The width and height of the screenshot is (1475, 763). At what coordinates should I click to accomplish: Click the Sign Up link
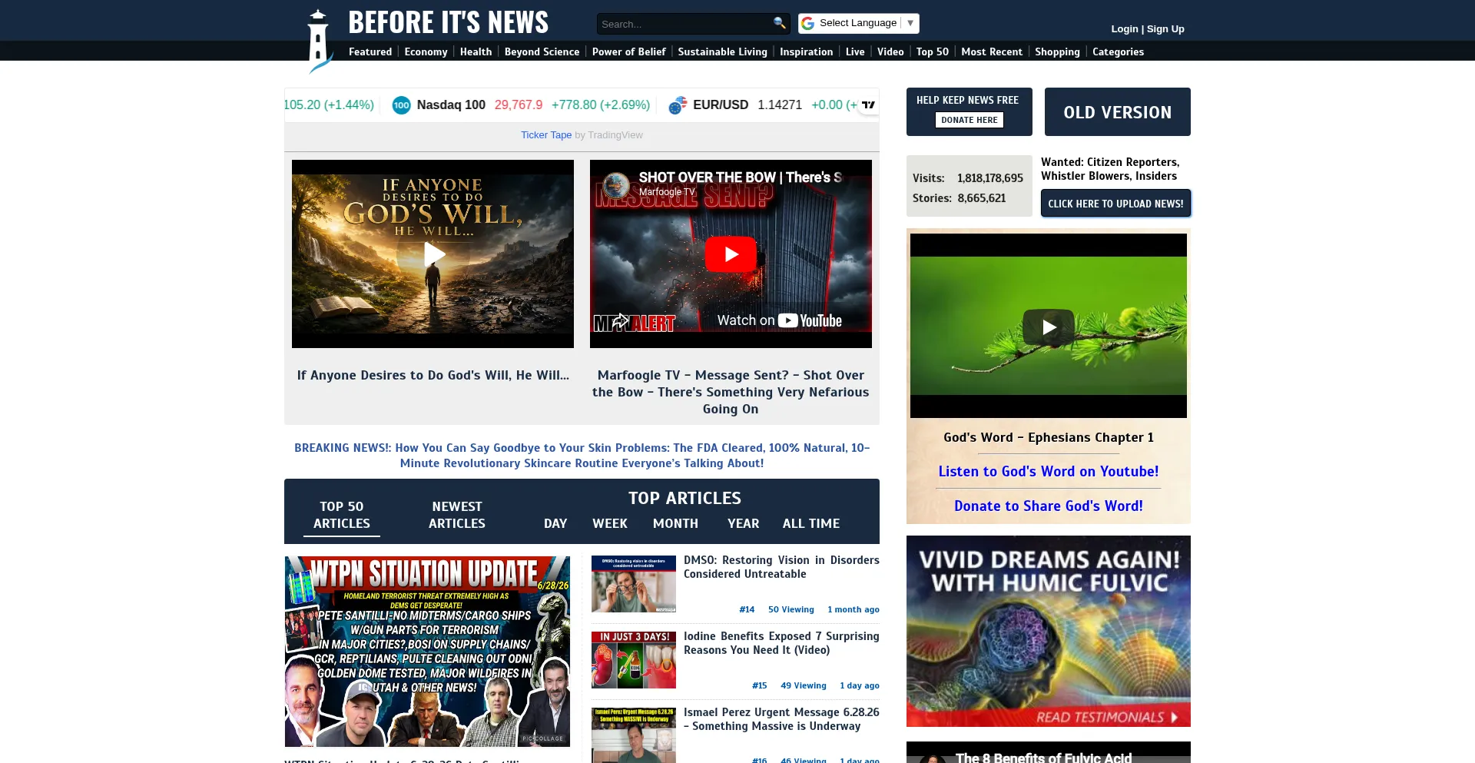1165,28
